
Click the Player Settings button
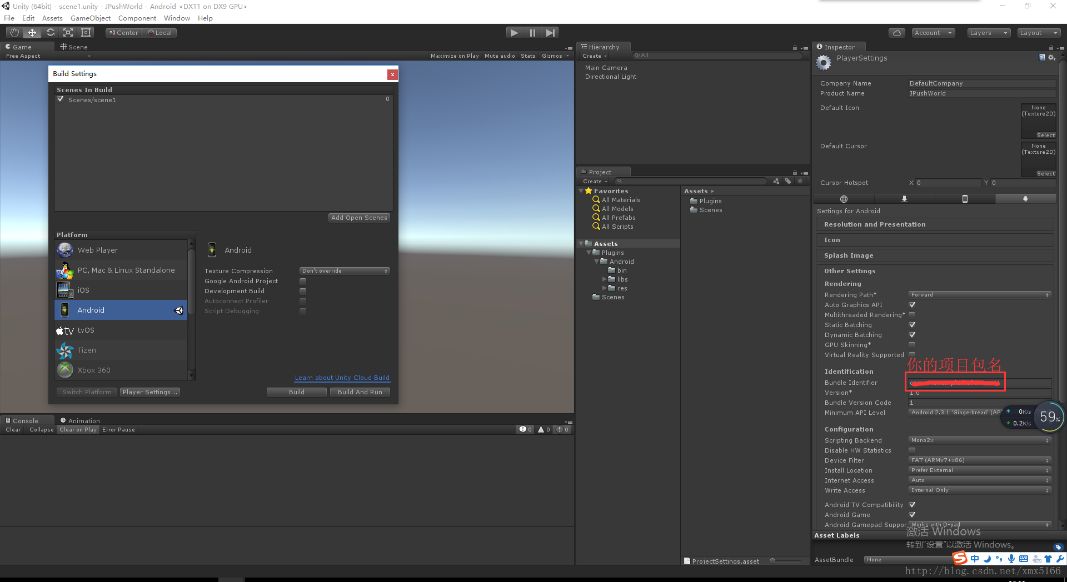click(150, 392)
